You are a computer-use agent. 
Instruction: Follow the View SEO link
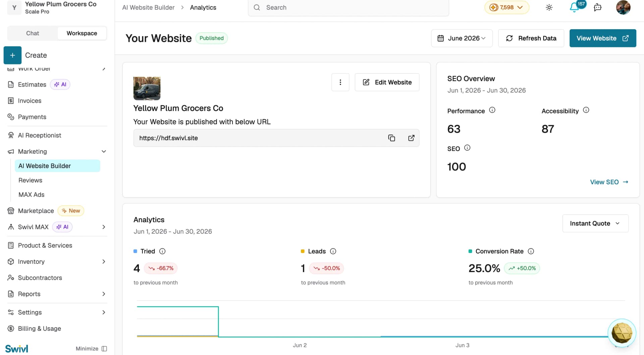tap(609, 182)
